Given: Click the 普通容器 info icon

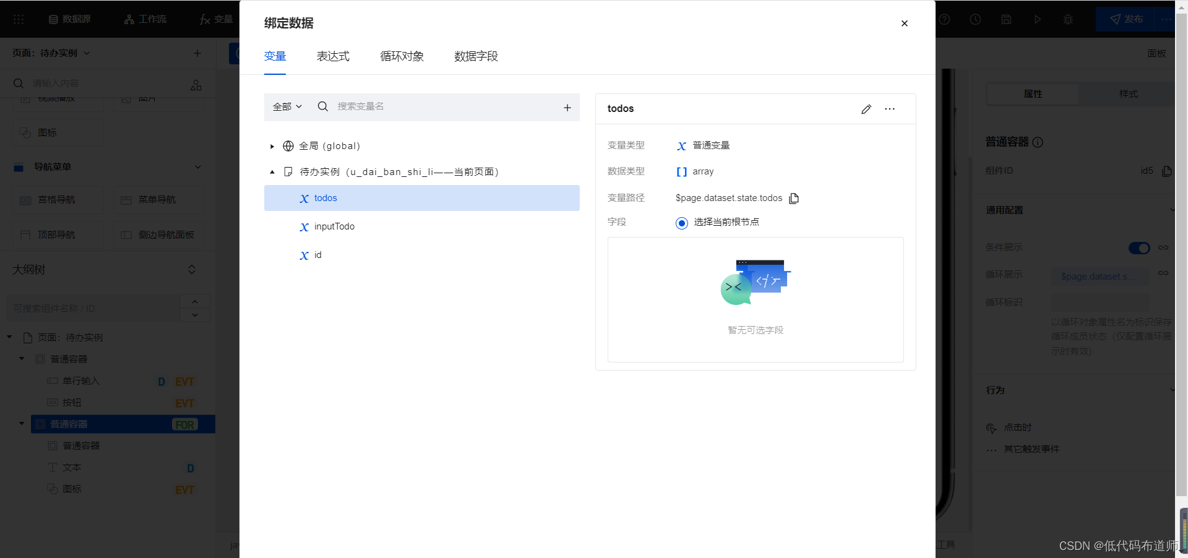Looking at the screenshot, I should point(1038,142).
